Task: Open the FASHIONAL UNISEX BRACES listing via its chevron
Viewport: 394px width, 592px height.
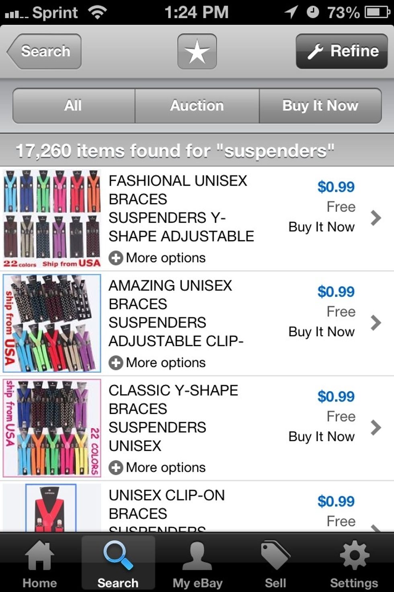Action: click(376, 217)
